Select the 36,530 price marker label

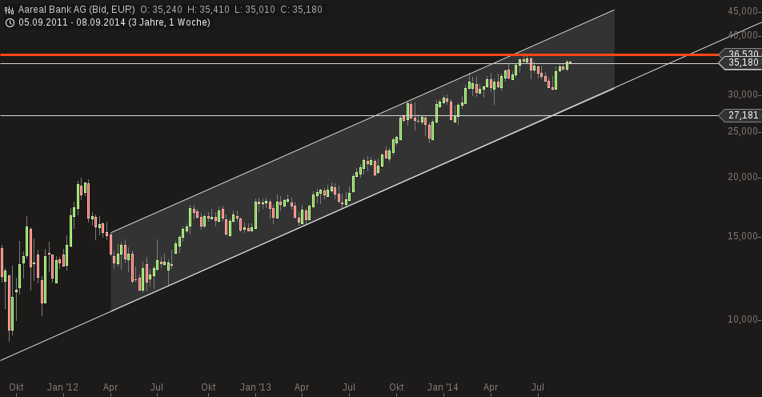[x=741, y=53]
